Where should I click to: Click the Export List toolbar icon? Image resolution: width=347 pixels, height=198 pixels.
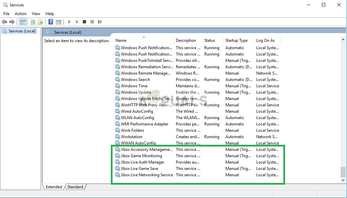tap(40, 22)
